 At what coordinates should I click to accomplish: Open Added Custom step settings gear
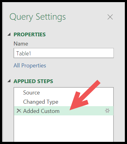107,111
